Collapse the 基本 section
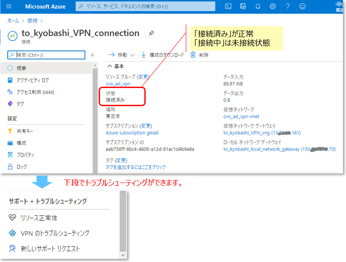Image resolution: width=346 pixels, height=262 pixels. tap(115, 66)
